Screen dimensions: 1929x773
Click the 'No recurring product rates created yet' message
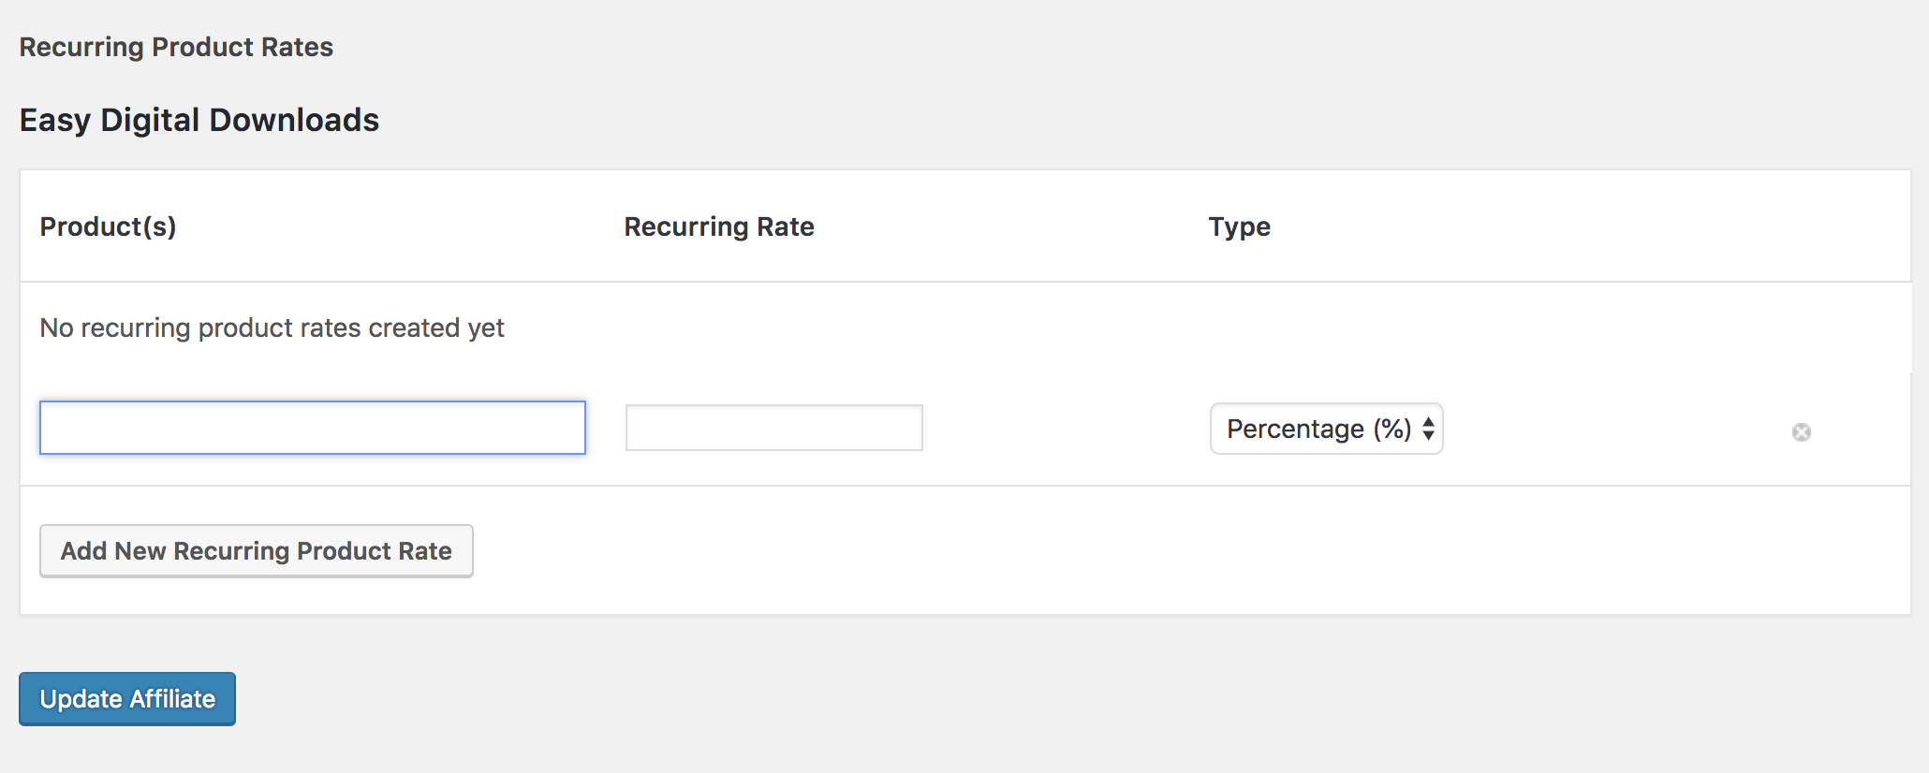tap(272, 328)
